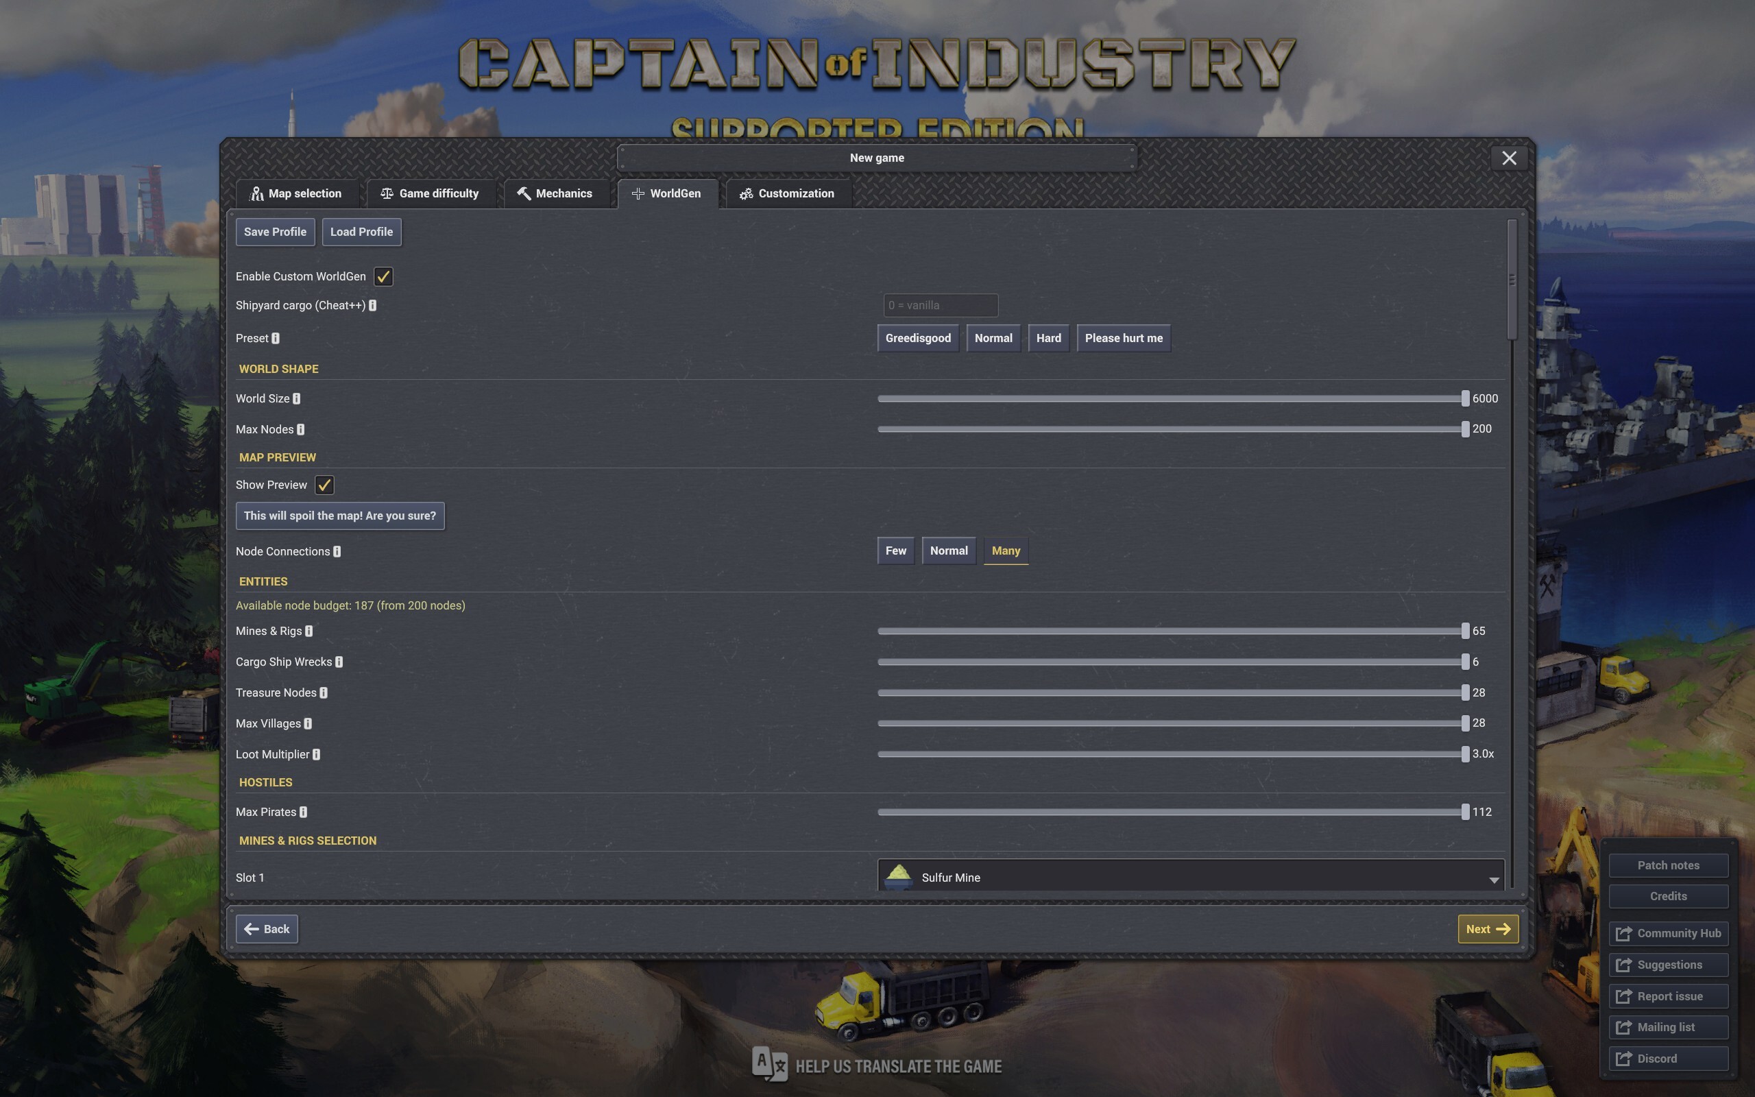This screenshot has width=1755, height=1097.
Task: Click the Mines & Rigs slider handle
Action: point(1465,631)
